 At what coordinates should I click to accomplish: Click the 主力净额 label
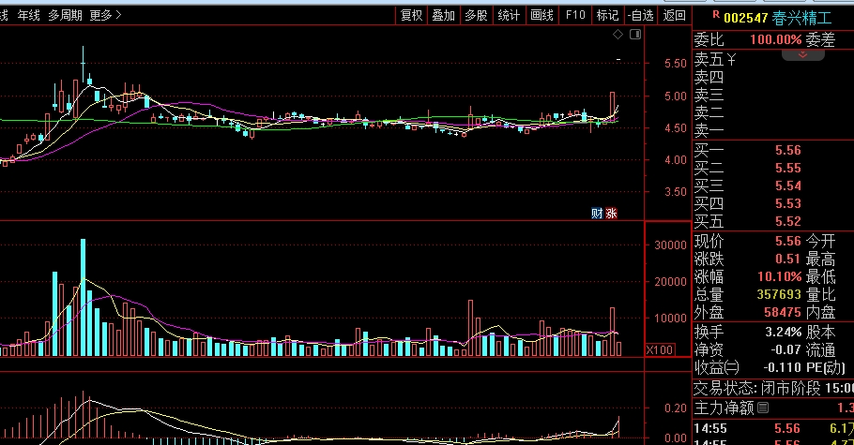(724, 408)
